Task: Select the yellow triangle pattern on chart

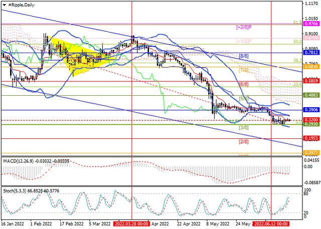Action: [x=82, y=57]
